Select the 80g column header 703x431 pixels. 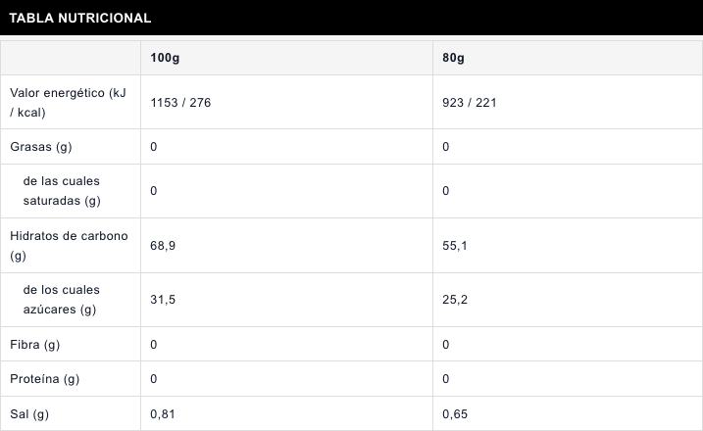point(453,58)
